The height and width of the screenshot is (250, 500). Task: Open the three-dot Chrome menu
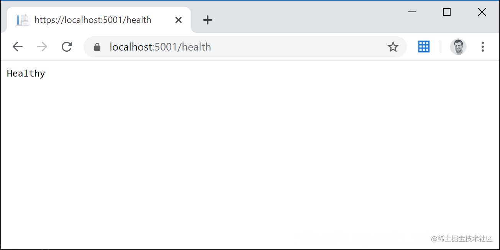(482, 46)
